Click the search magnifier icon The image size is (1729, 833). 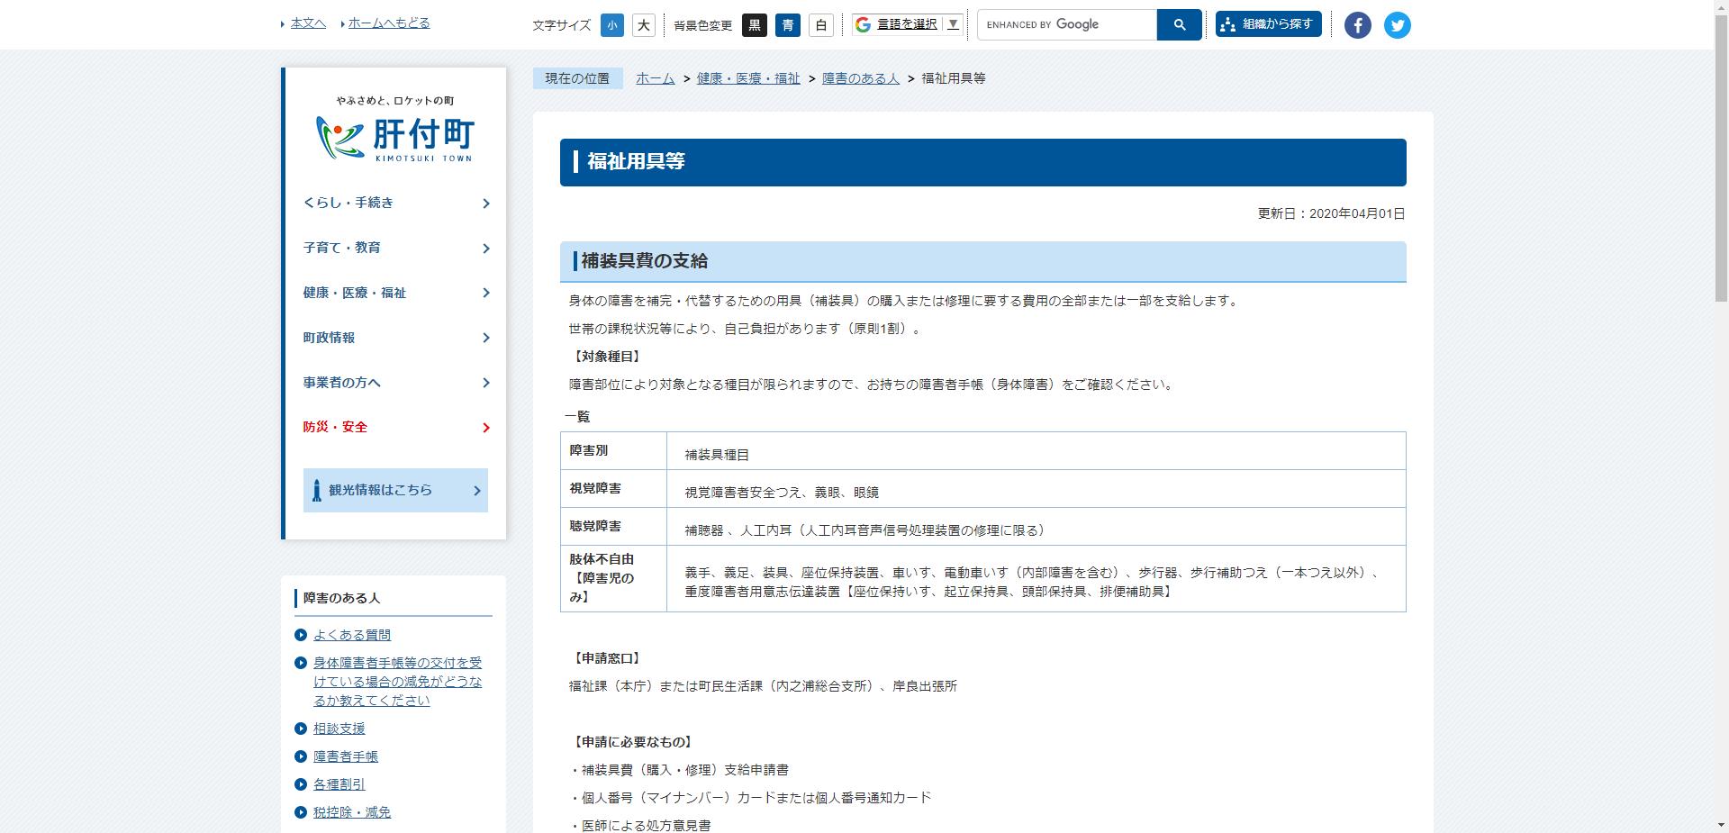click(x=1179, y=24)
